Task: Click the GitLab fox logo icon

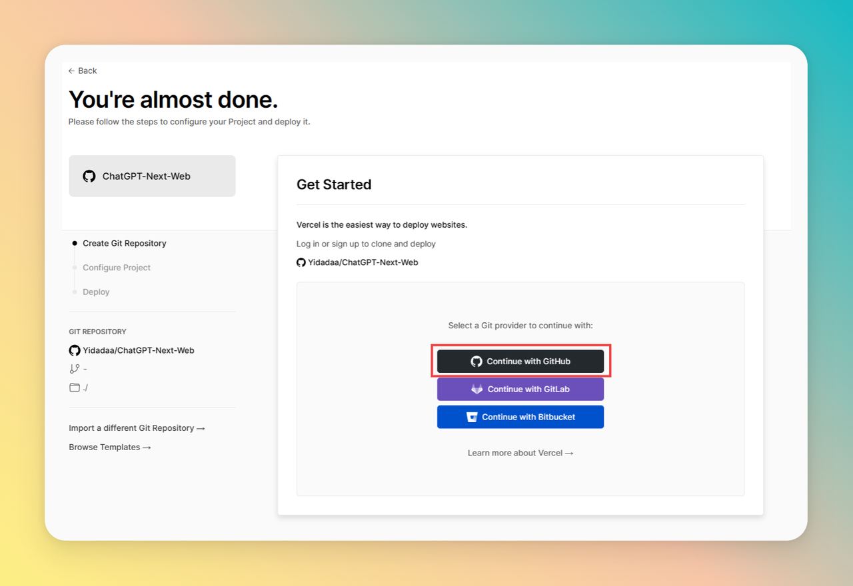Action: click(477, 389)
